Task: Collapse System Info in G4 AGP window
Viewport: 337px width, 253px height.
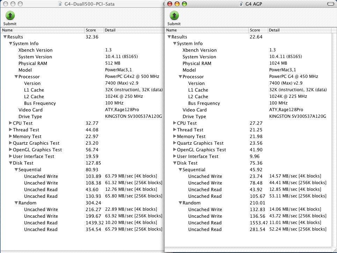Action: pyautogui.click(x=175, y=44)
